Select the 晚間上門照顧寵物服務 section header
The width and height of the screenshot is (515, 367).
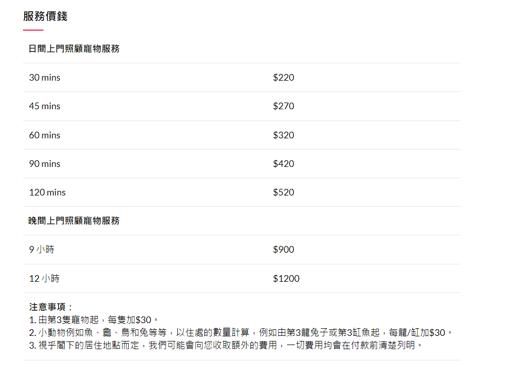[x=74, y=221]
